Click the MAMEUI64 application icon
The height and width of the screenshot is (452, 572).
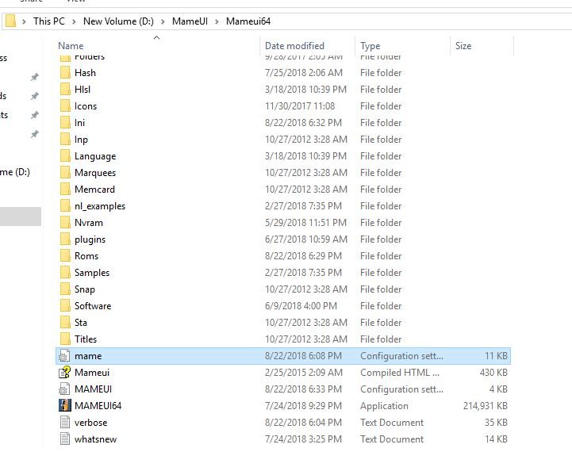tap(65, 406)
